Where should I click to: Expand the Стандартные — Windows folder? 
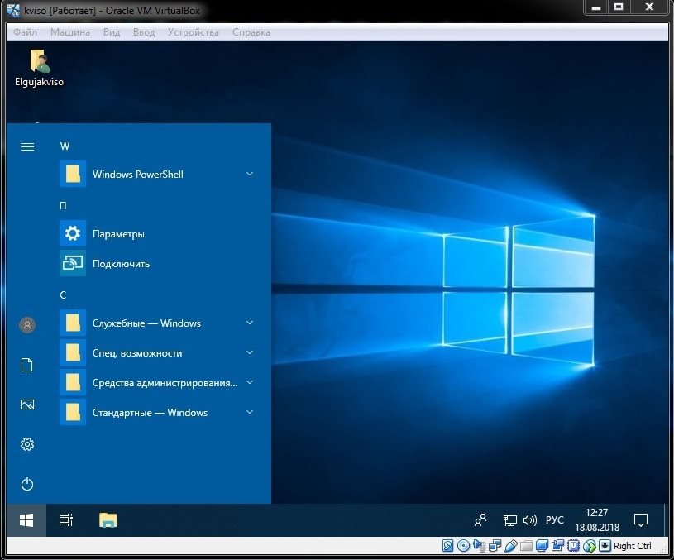[x=157, y=412]
